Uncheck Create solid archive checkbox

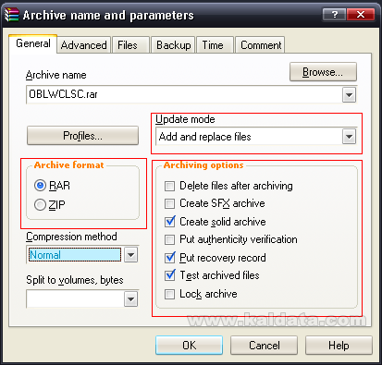169,222
